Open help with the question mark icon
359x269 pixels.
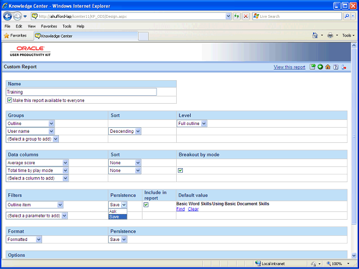(335, 67)
